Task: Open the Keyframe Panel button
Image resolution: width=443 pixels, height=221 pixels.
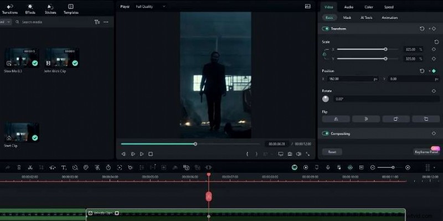Action: coord(426,152)
